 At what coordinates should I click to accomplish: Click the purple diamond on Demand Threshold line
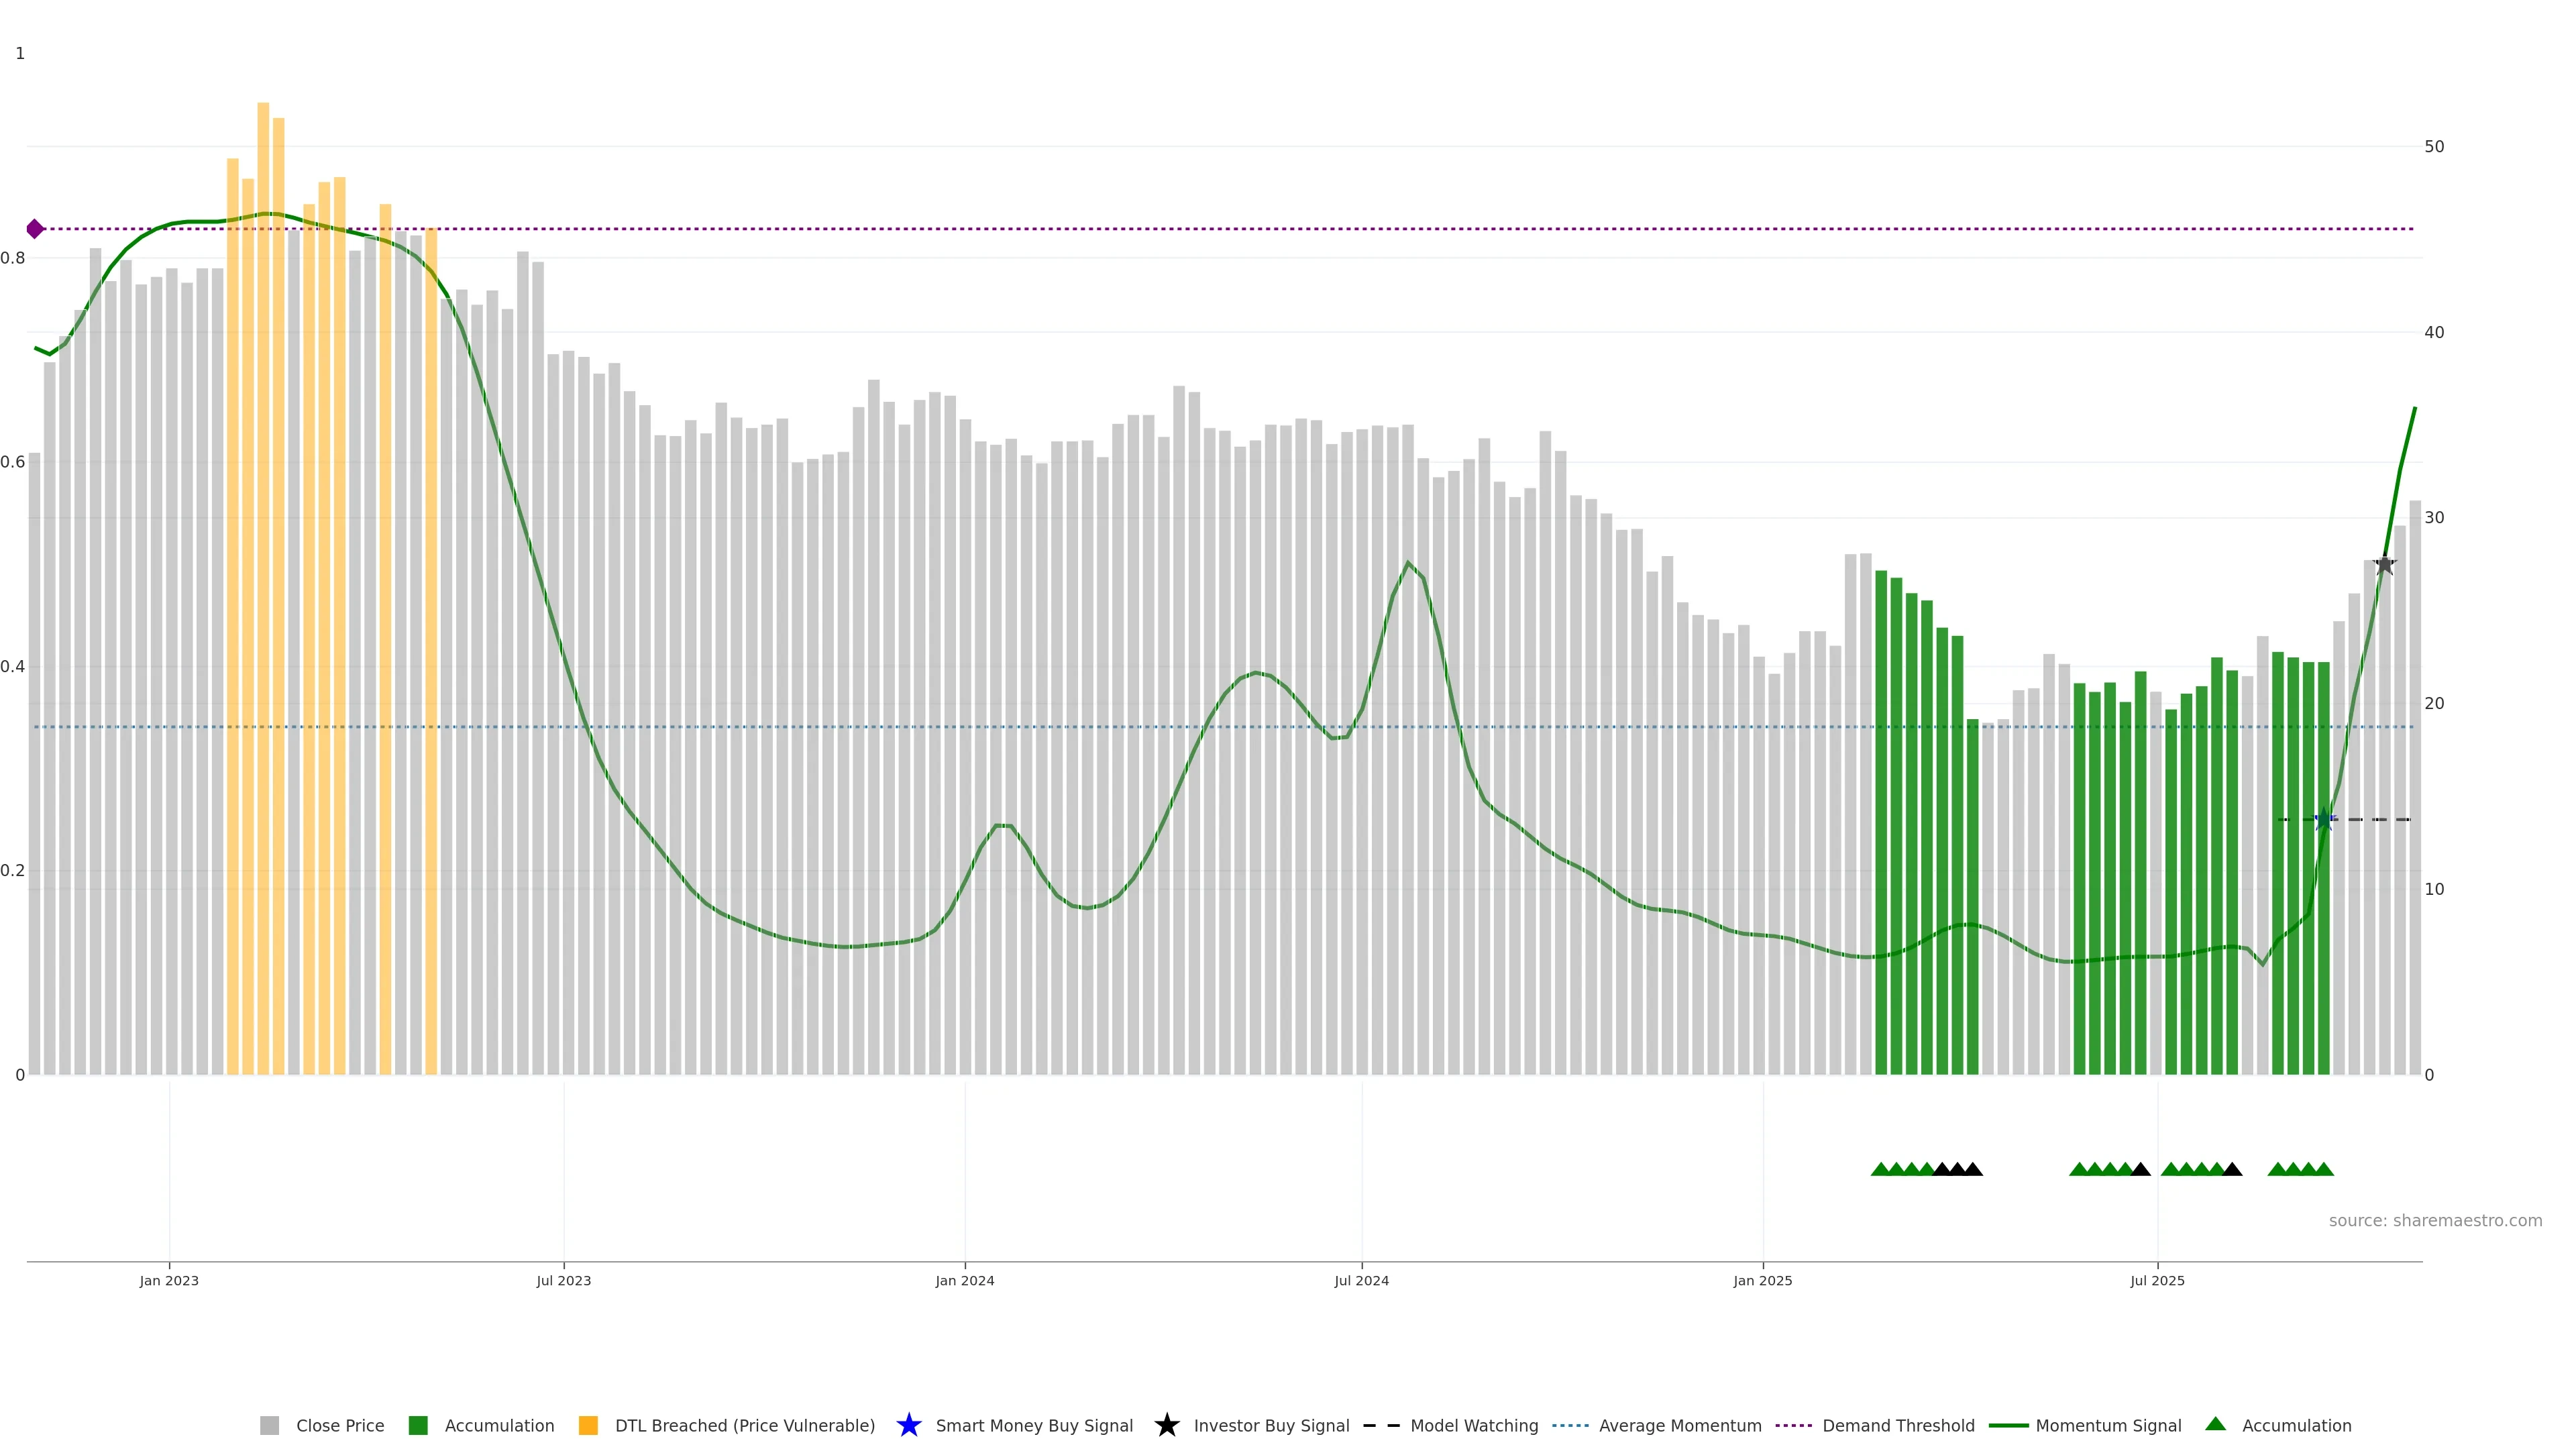click(35, 229)
